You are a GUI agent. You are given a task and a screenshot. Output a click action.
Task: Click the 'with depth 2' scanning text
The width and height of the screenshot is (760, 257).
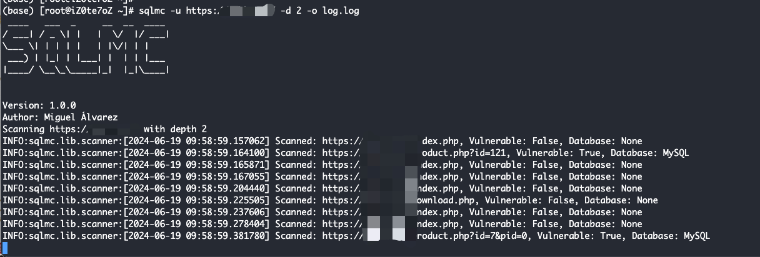click(x=175, y=129)
